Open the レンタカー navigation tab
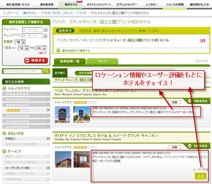Image resolution: width=212 pixels, height=184 pixels. [151, 4]
